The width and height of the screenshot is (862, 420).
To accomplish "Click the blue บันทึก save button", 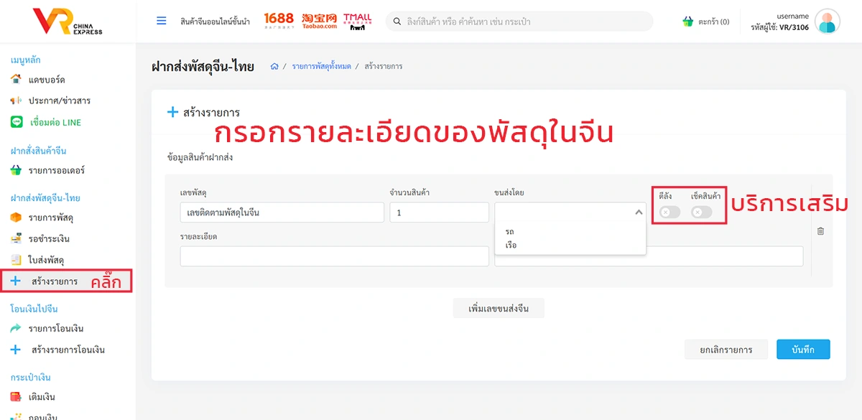I will coord(802,350).
